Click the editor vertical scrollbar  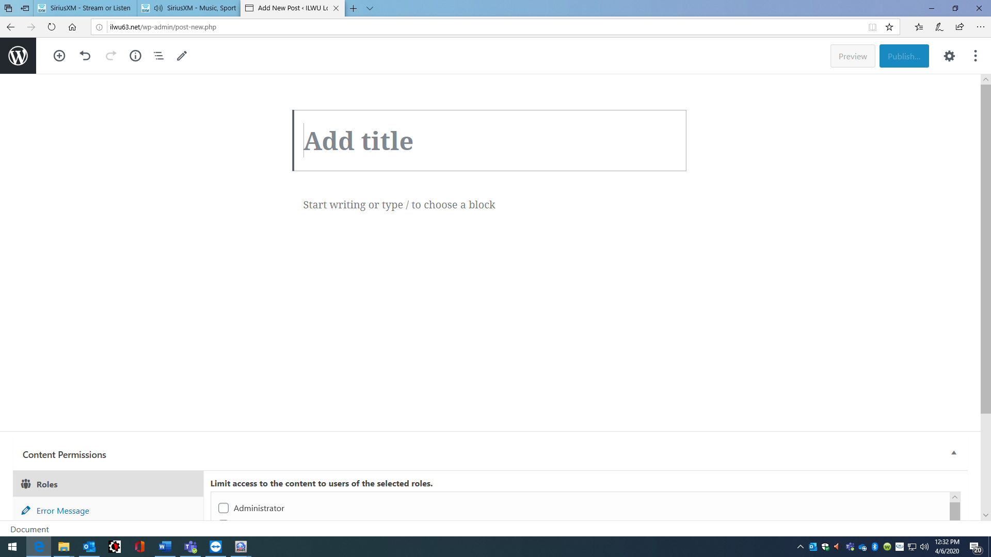click(986, 249)
